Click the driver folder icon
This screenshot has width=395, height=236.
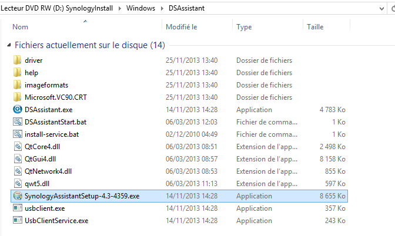point(17,60)
